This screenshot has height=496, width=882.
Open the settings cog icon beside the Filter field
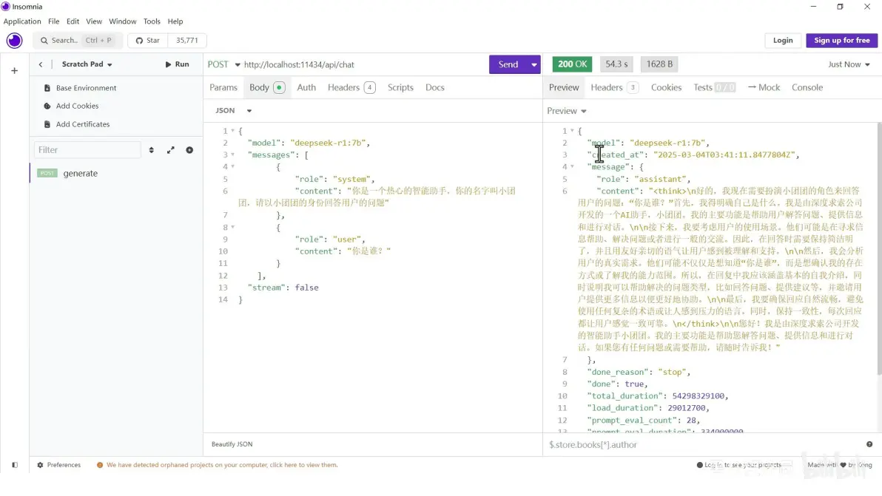point(189,149)
